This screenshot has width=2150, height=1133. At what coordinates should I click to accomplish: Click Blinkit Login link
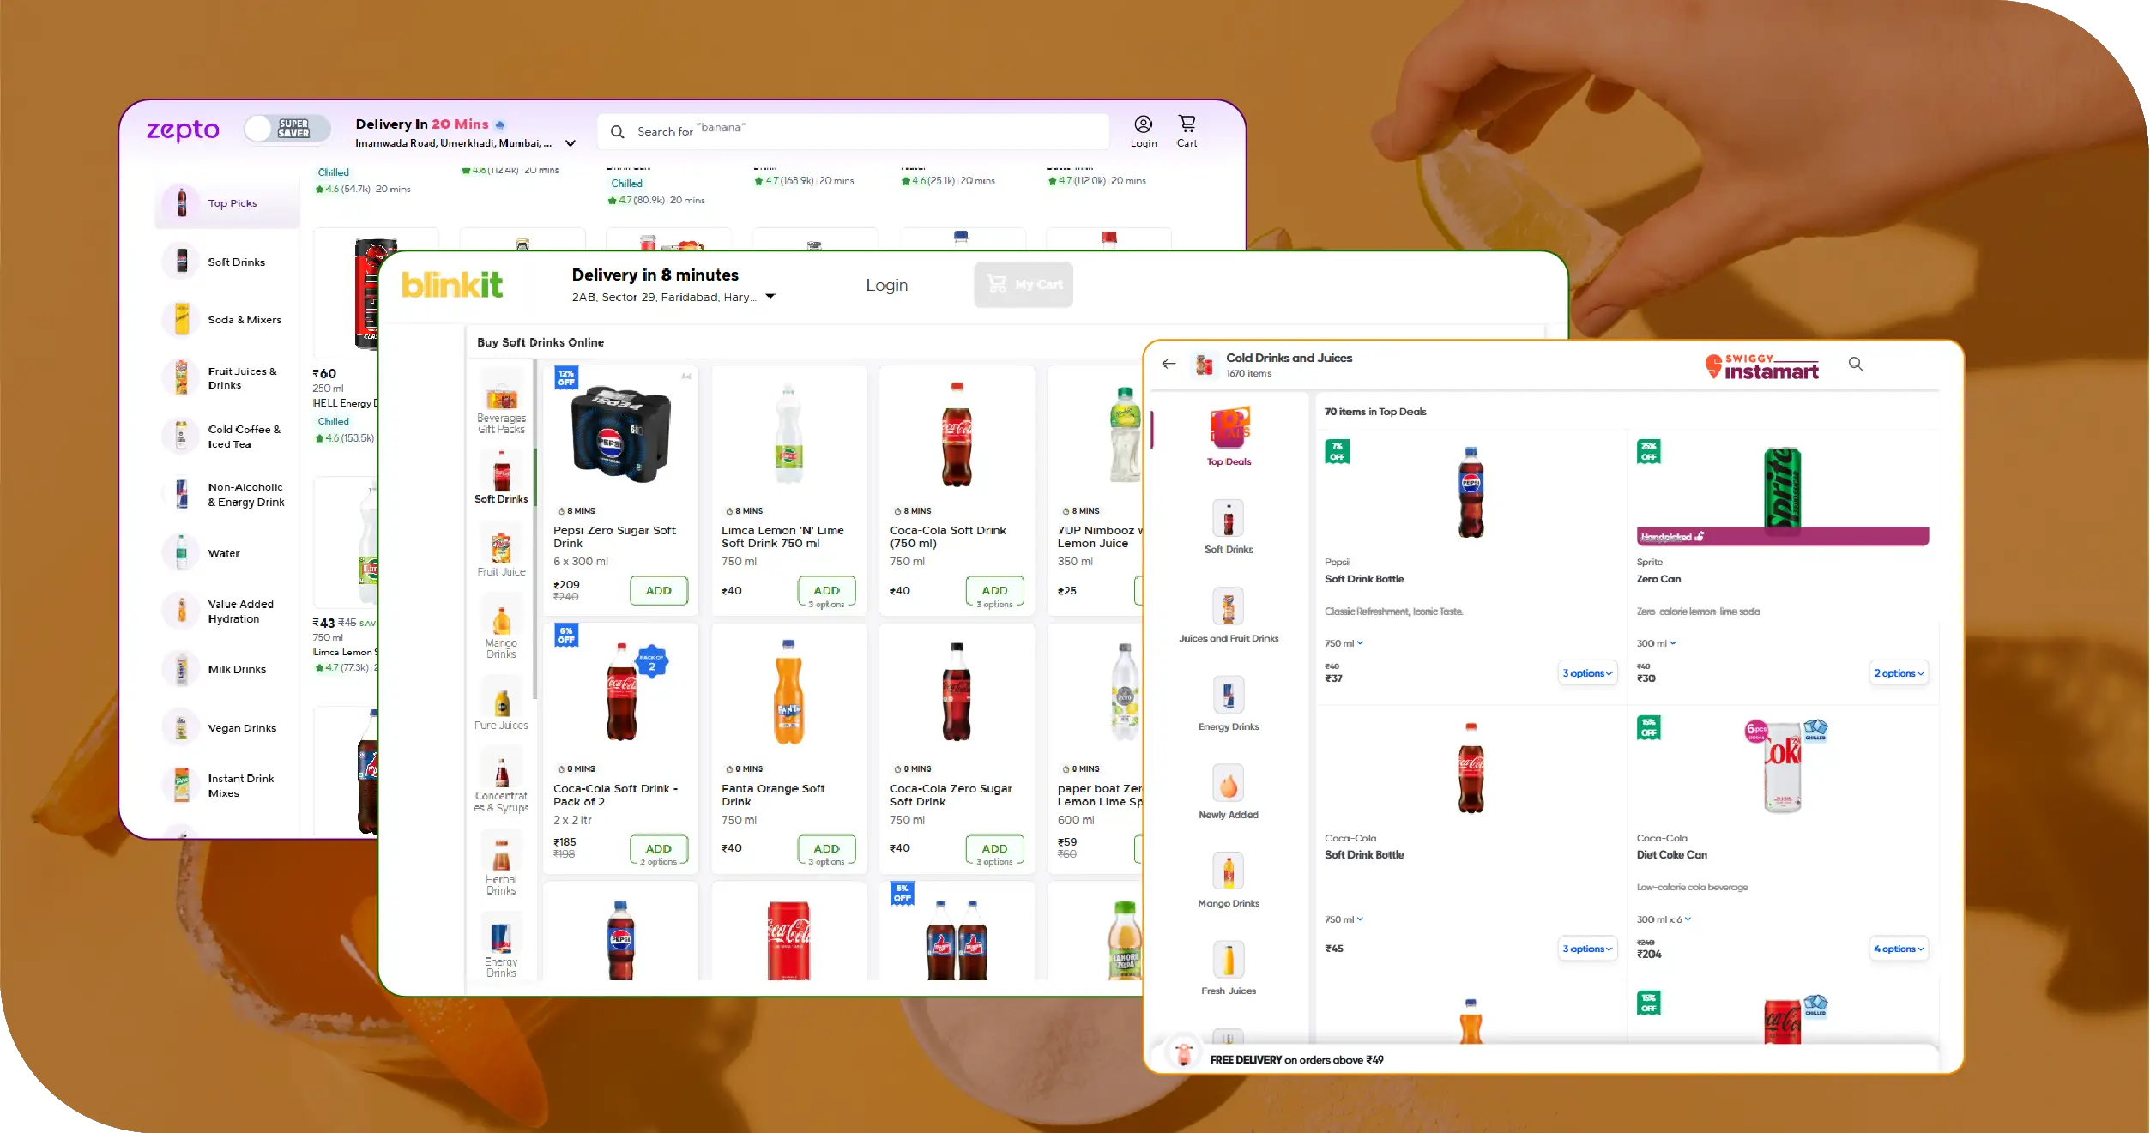886,286
